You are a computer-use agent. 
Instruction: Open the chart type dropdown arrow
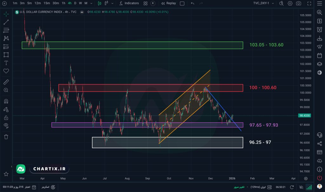coord(105,3)
